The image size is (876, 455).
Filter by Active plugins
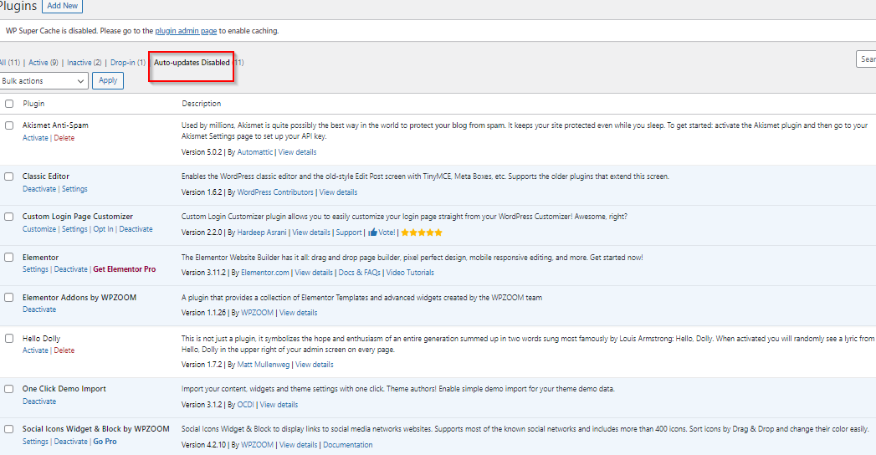point(44,63)
